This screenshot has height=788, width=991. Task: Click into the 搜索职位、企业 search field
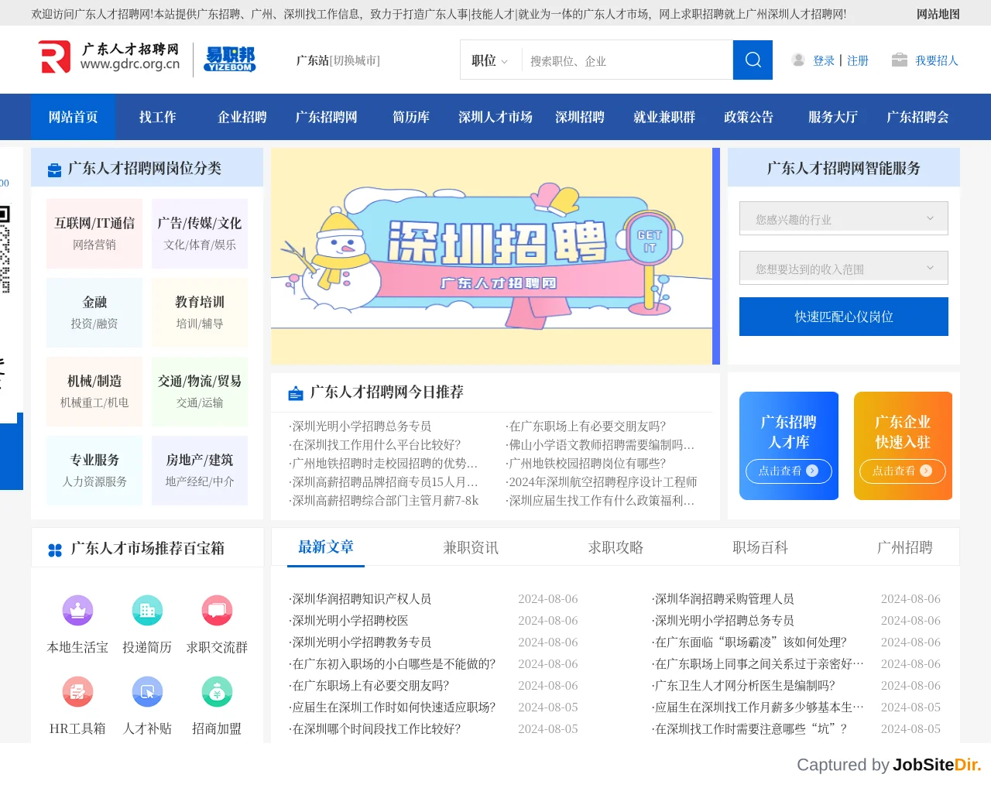pyautogui.click(x=627, y=60)
